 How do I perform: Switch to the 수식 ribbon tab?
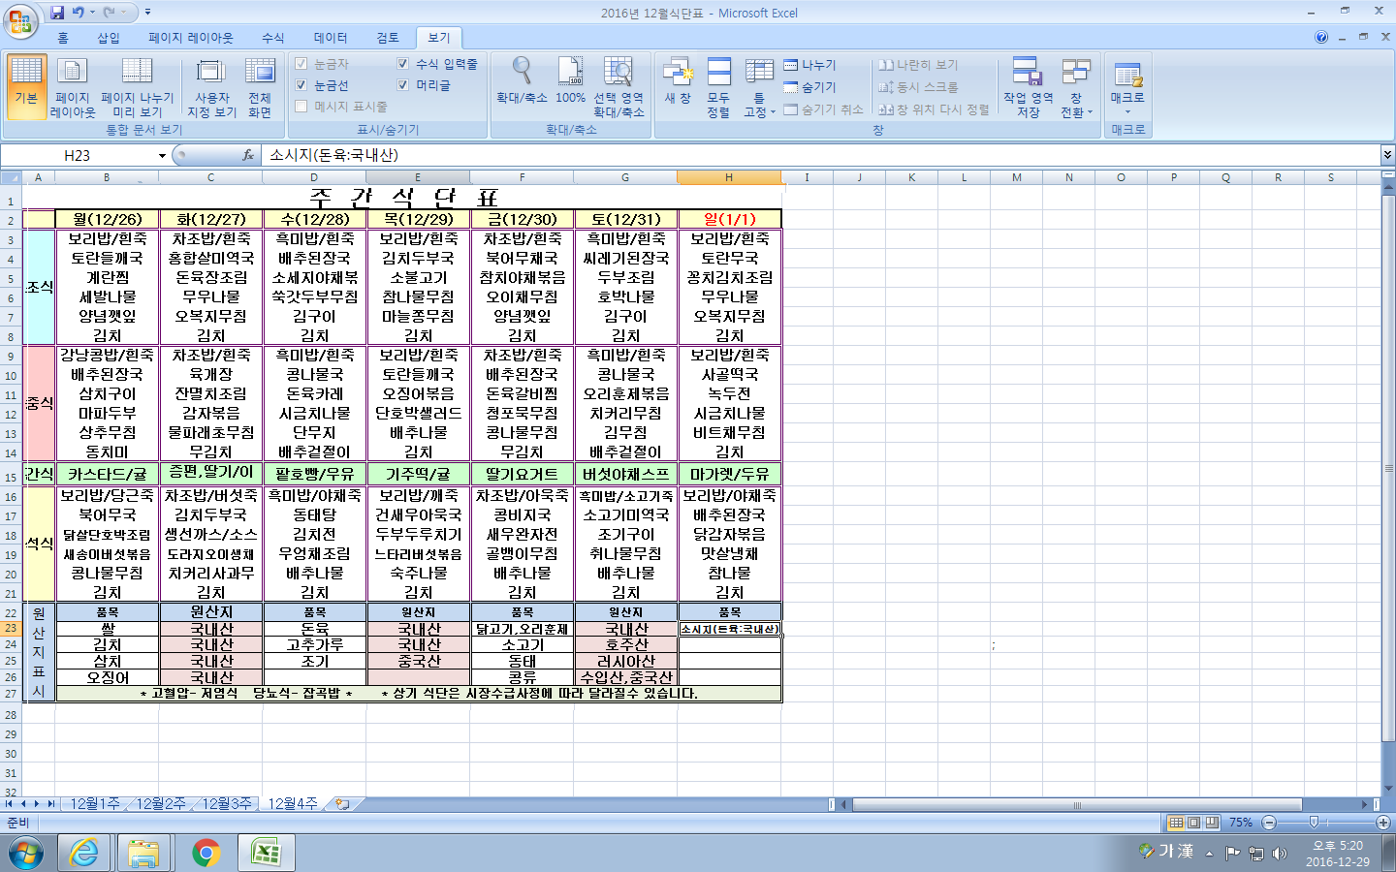click(272, 38)
